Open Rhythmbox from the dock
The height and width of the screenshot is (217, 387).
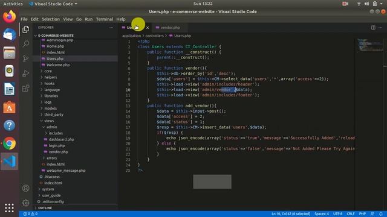[x=10, y=71]
